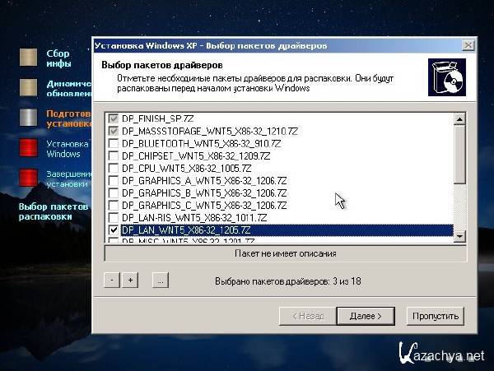Click the driver pack CD icon in header
494x371 pixels.
pyautogui.click(x=445, y=77)
